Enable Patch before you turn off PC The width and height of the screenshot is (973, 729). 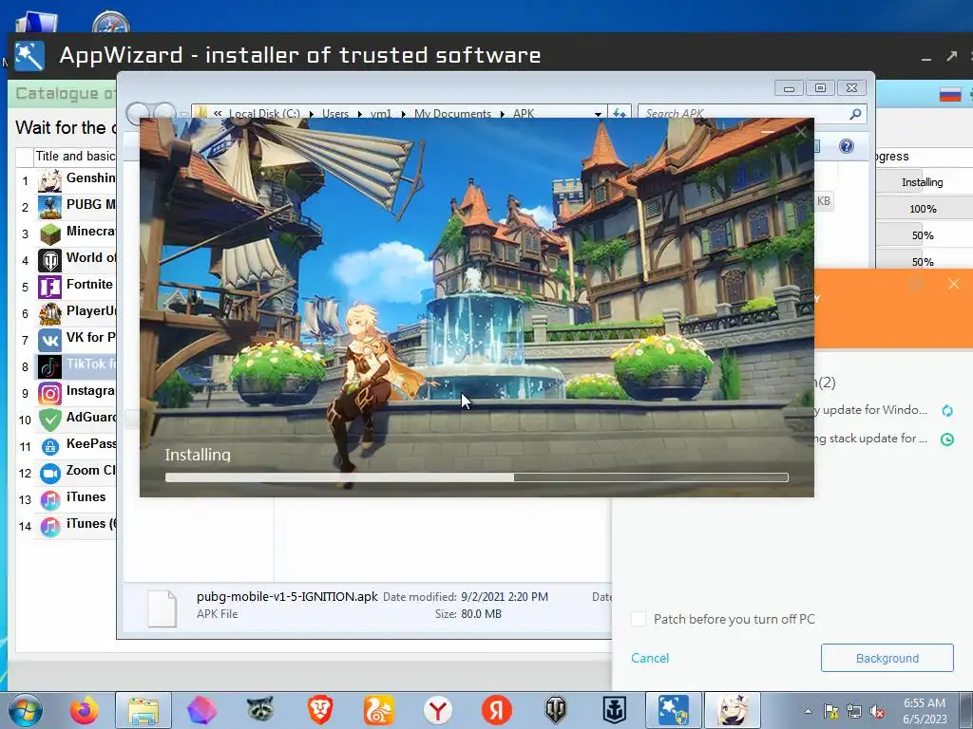pyautogui.click(x=638, y=619)
